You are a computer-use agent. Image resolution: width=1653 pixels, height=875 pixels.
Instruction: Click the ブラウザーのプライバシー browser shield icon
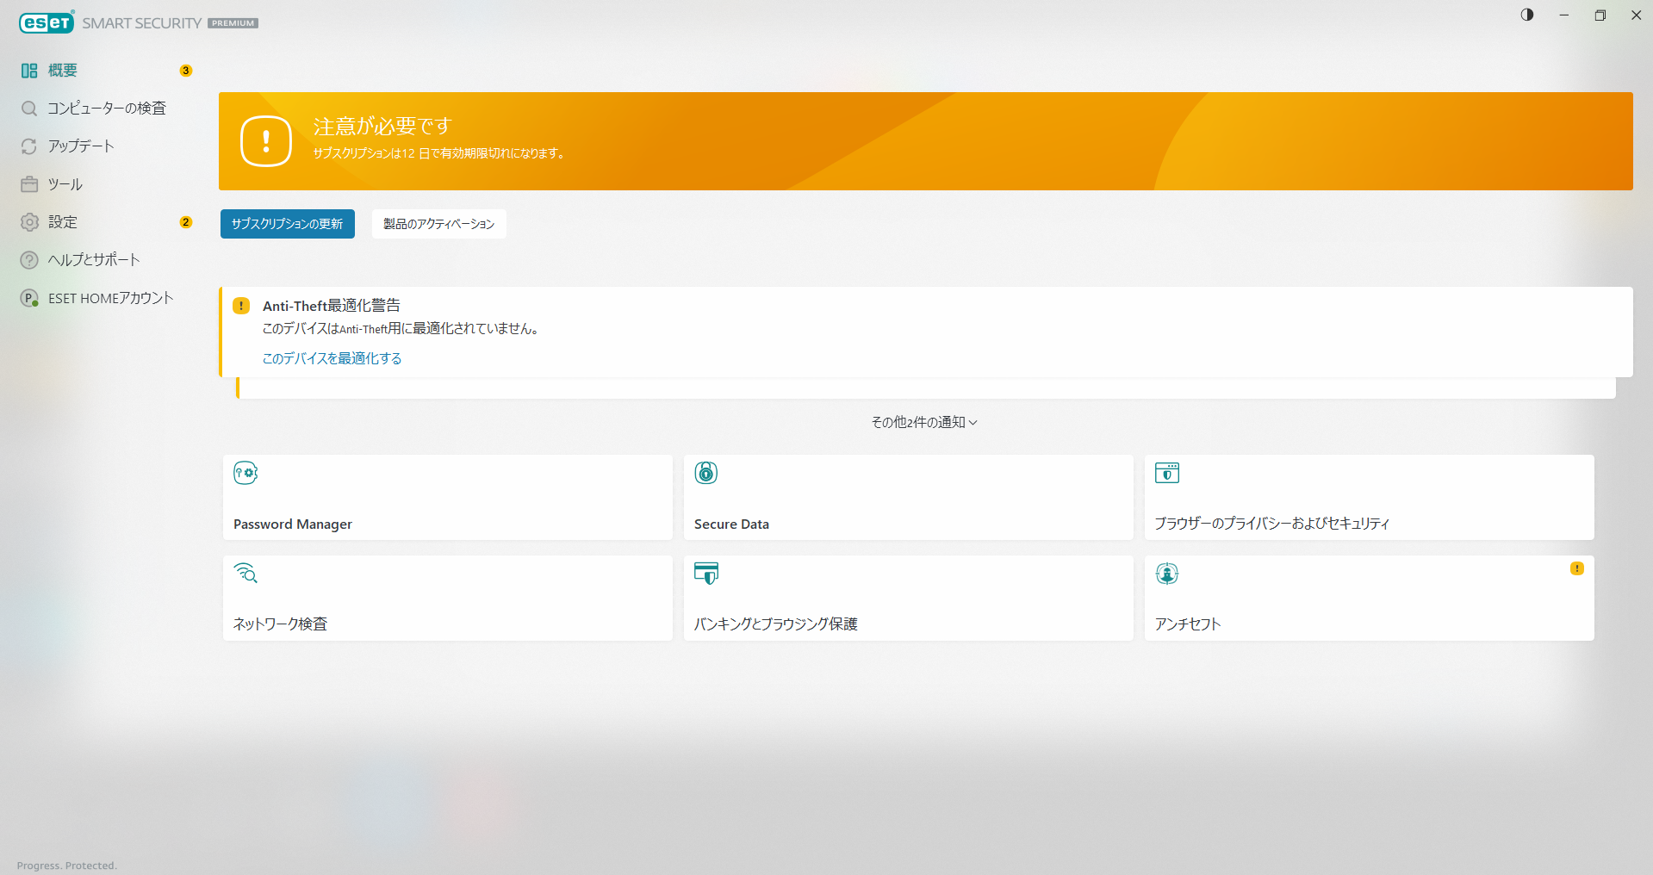pyautogui.click(x=1167, y=473)
